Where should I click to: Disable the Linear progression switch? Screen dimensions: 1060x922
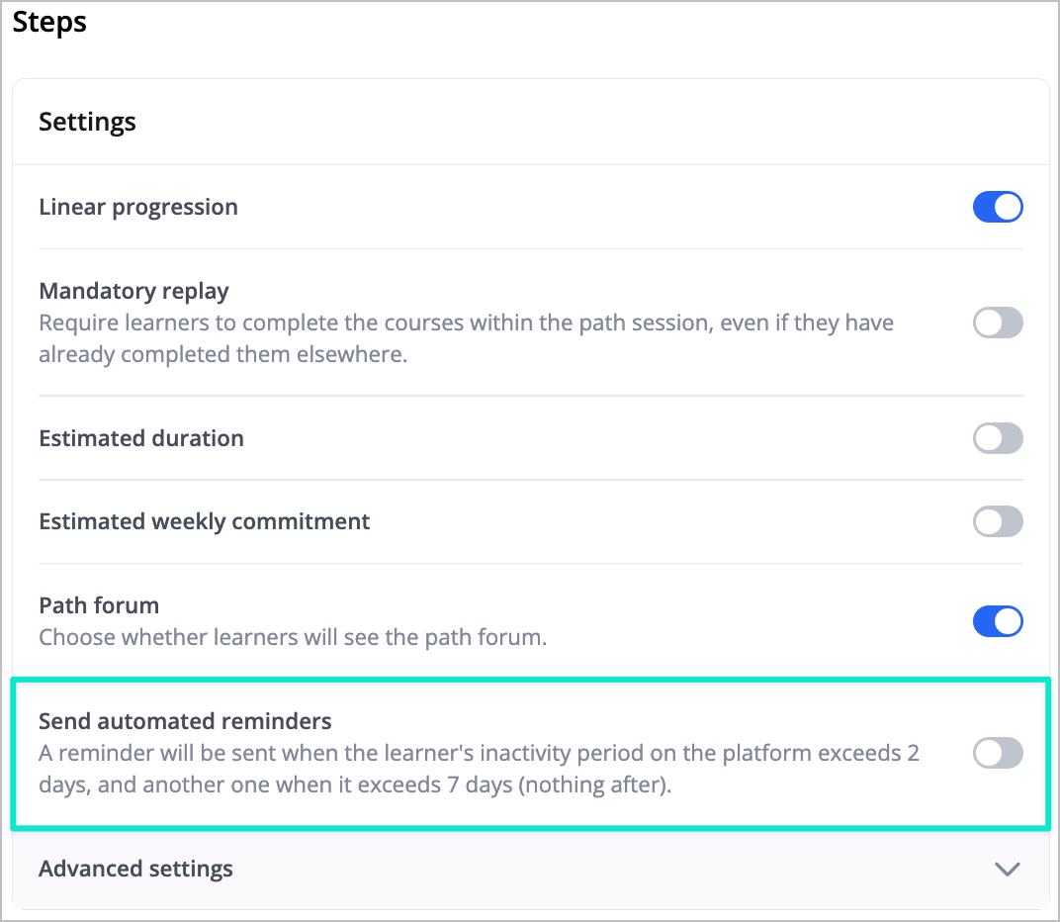point(998,207)
